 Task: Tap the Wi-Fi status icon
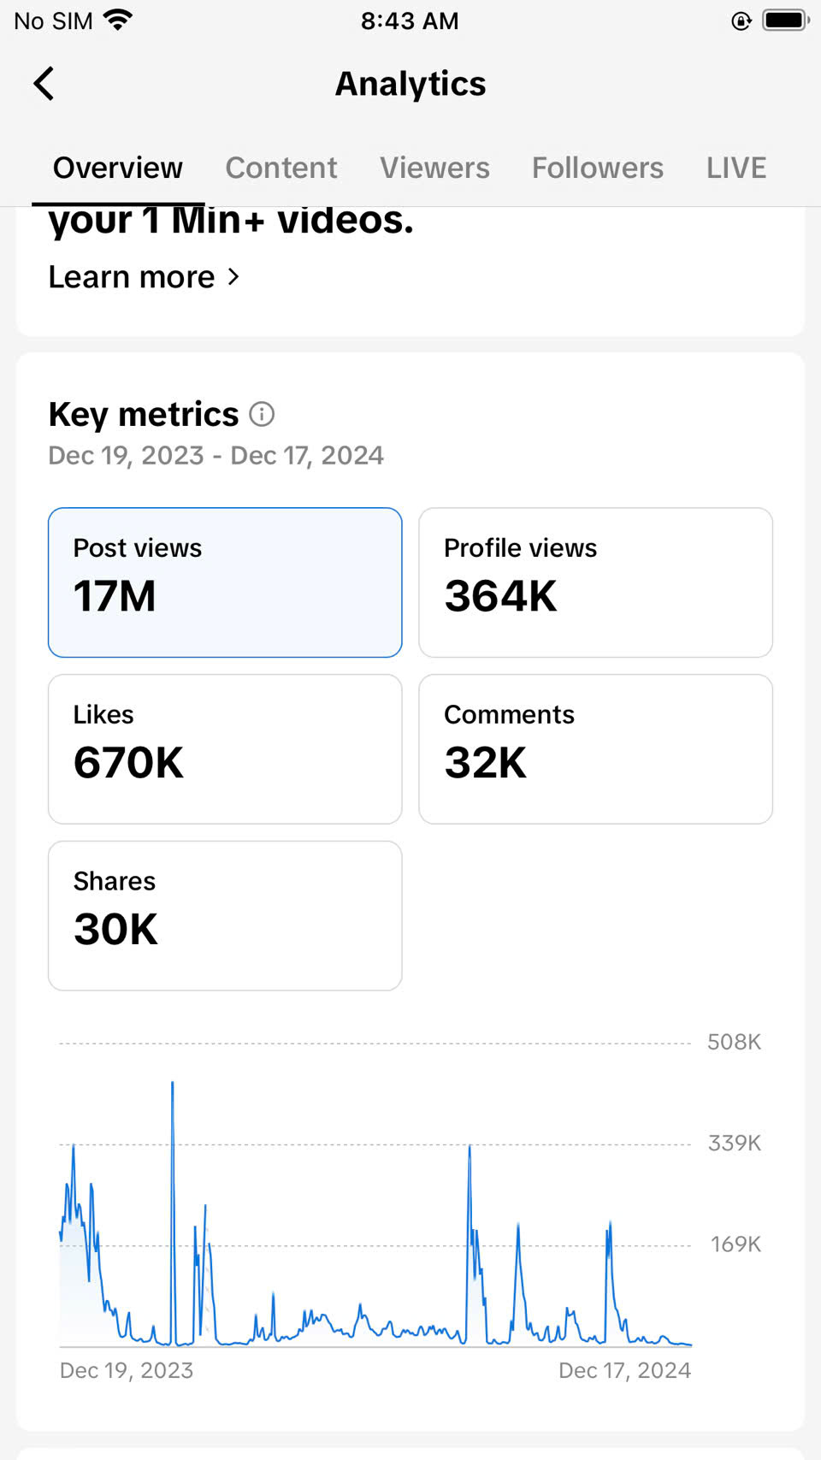(118, 20)
